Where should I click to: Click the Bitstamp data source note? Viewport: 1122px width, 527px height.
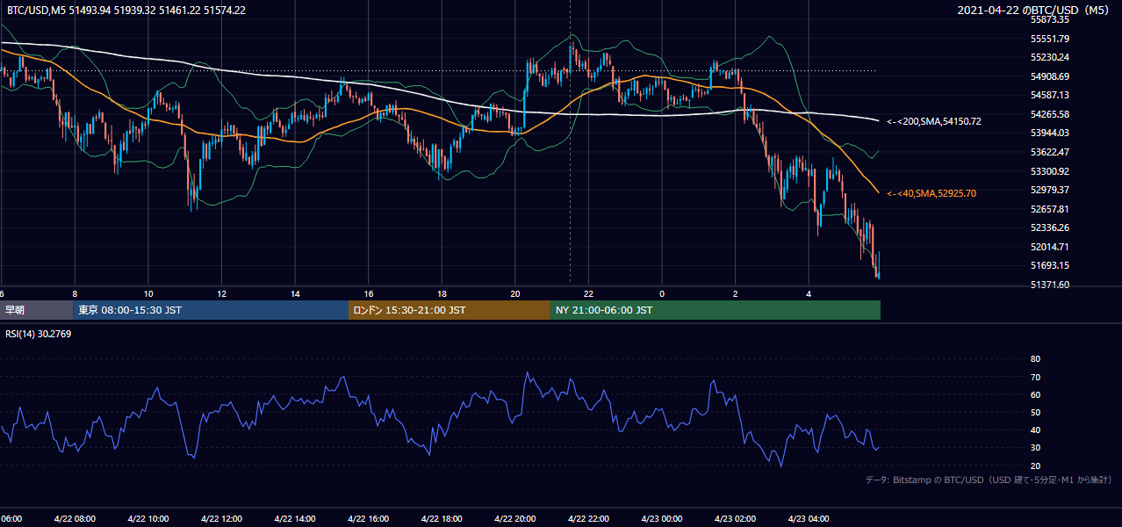[989, 480]
